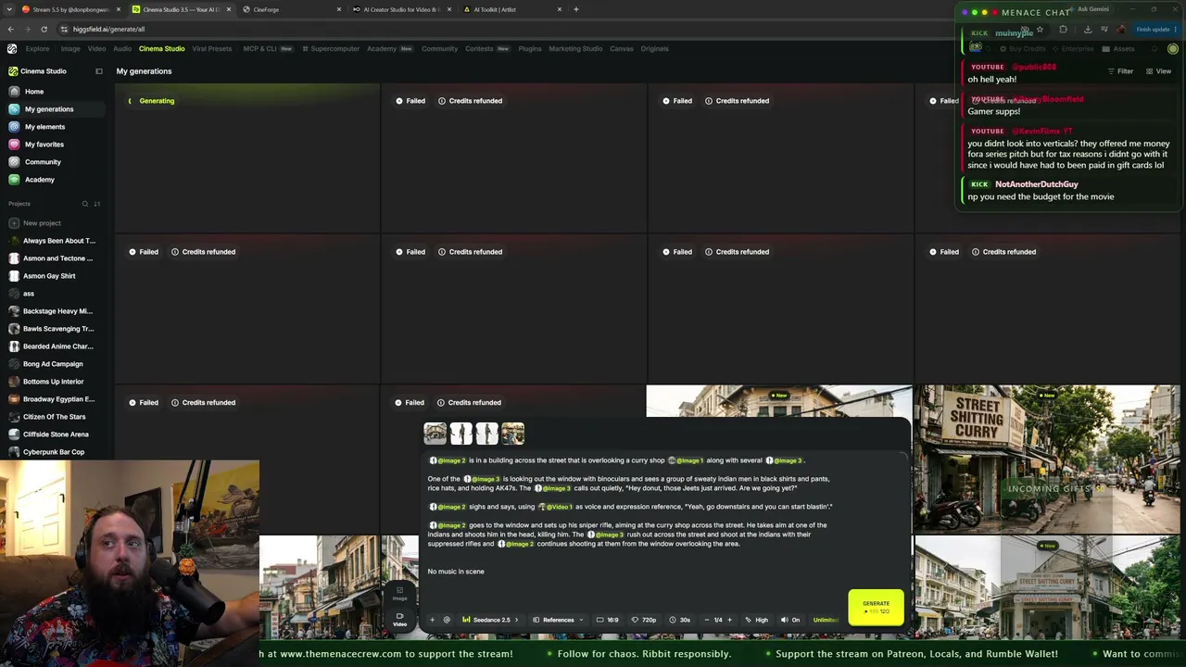Select Video mode icon beside prompt

click(399, 619)
